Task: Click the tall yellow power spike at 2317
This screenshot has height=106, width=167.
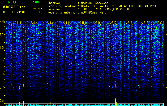Action: tap(115, 102)
